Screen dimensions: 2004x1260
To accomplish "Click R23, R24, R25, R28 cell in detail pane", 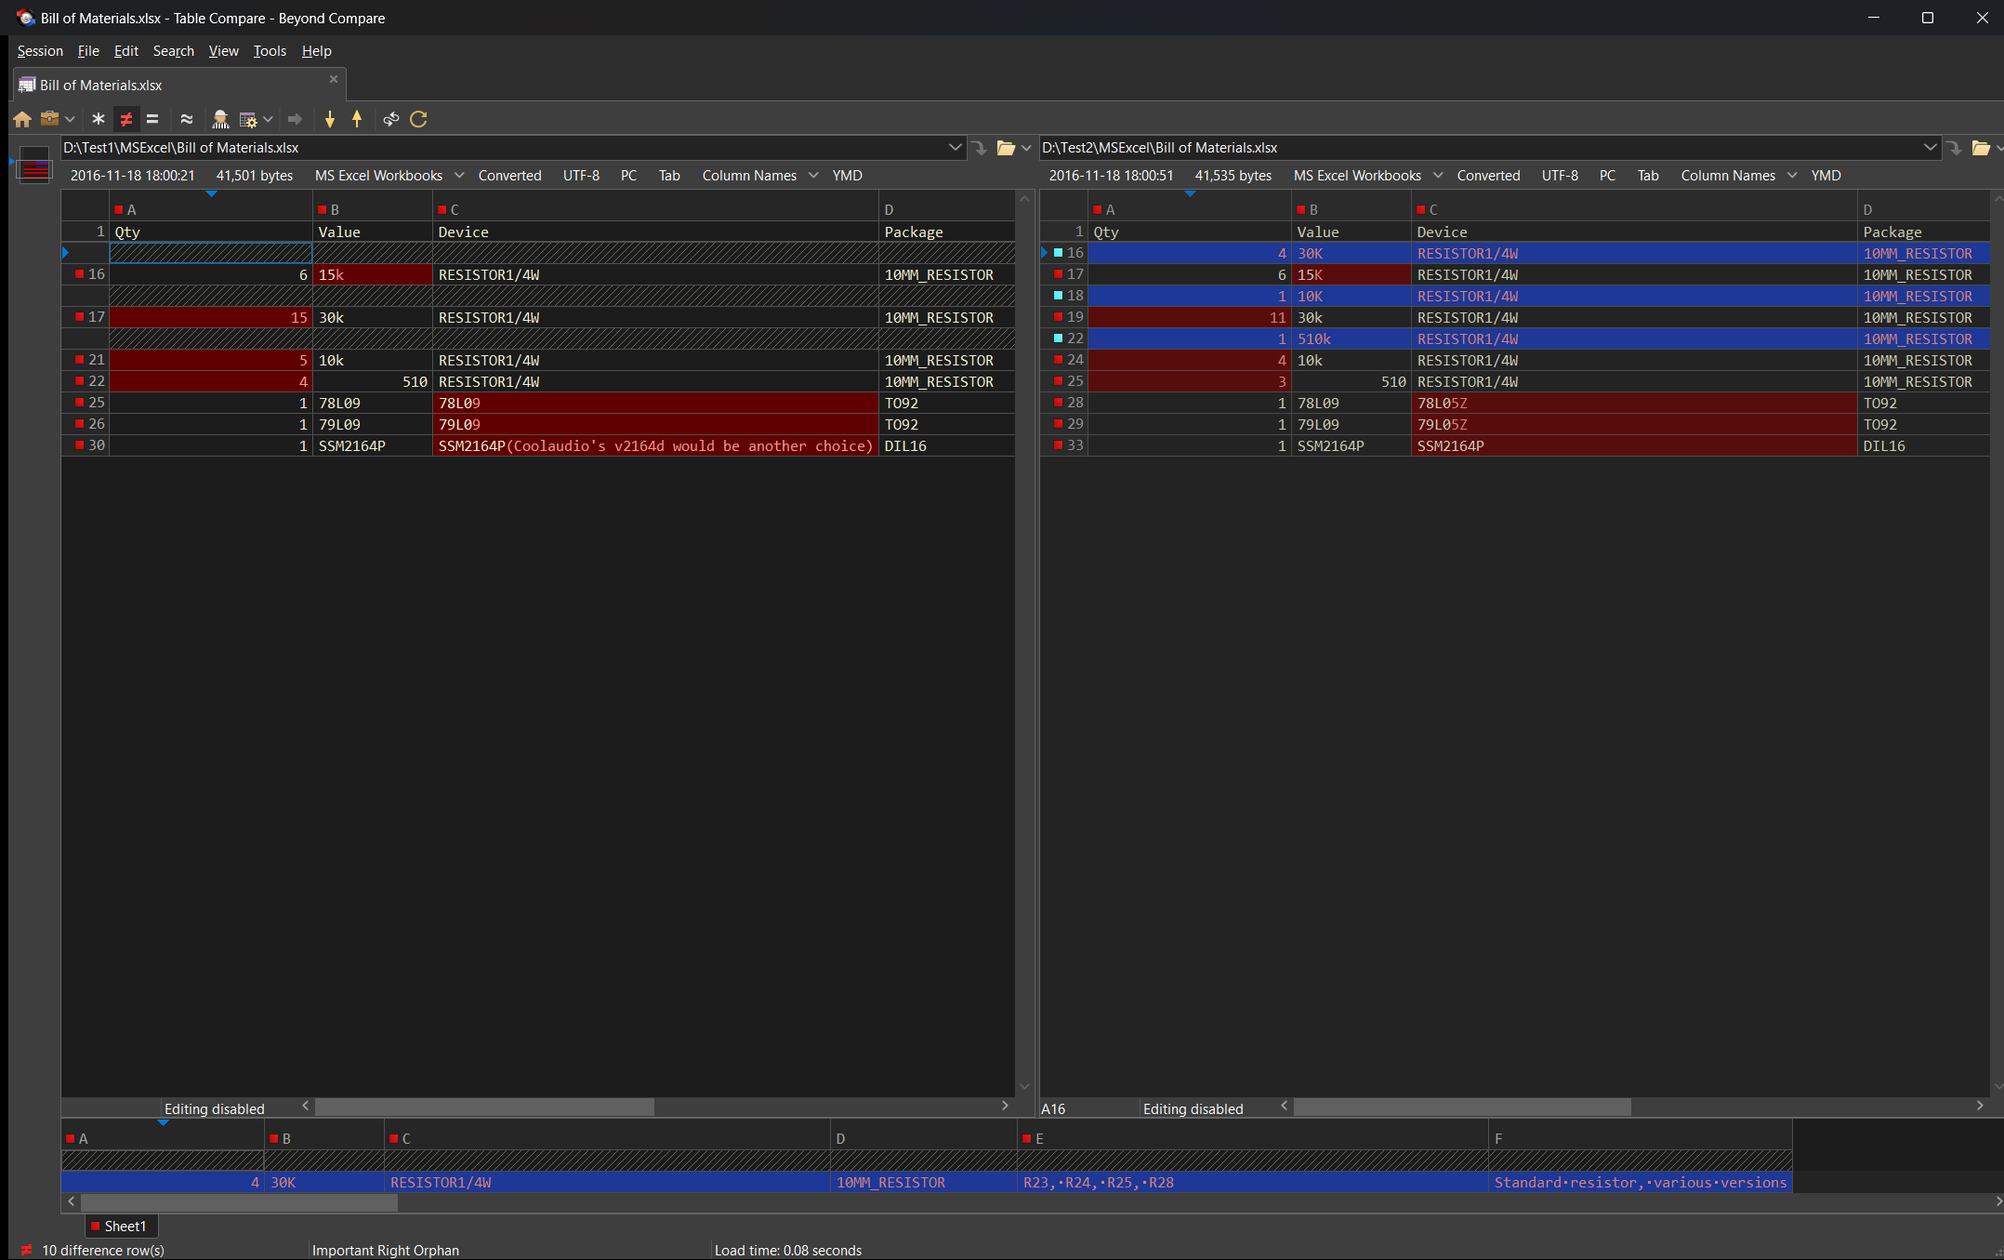I will [x=1252, y=1183].
